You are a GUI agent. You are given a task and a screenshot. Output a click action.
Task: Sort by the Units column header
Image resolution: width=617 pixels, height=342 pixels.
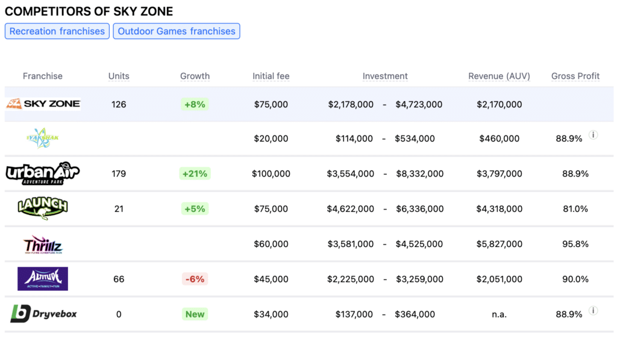click(x=119, y=76)
